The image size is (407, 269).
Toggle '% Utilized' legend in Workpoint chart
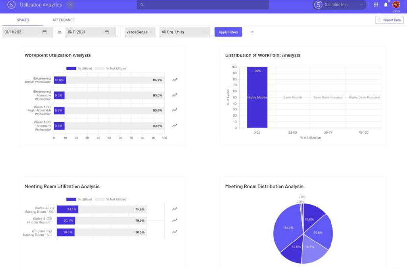pyautogui.click(x=78, y=68)
